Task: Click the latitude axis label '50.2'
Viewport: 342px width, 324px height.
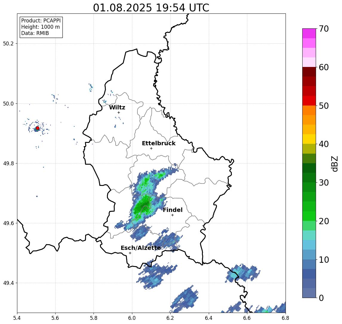Action: 8,43
